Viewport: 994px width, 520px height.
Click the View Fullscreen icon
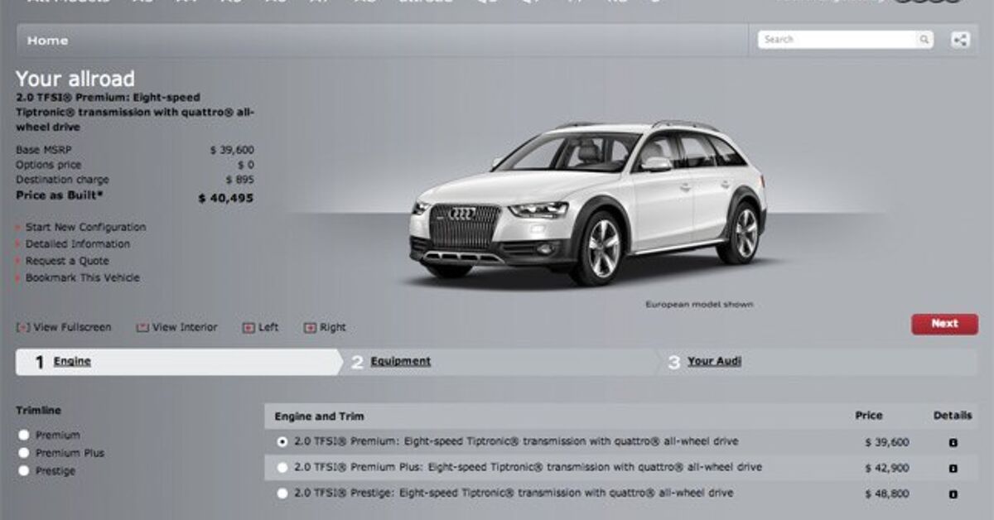coord(23,328)
